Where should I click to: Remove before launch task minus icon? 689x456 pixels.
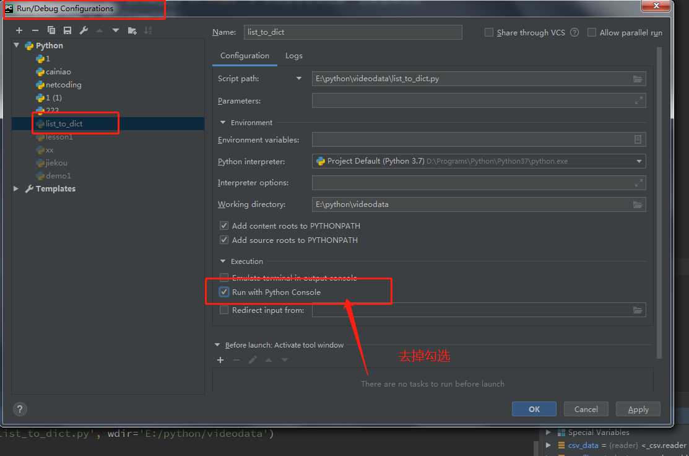236,360
